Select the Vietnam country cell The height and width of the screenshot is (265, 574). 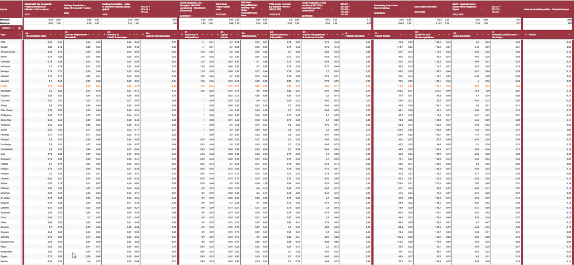click(x=11, y=75)
